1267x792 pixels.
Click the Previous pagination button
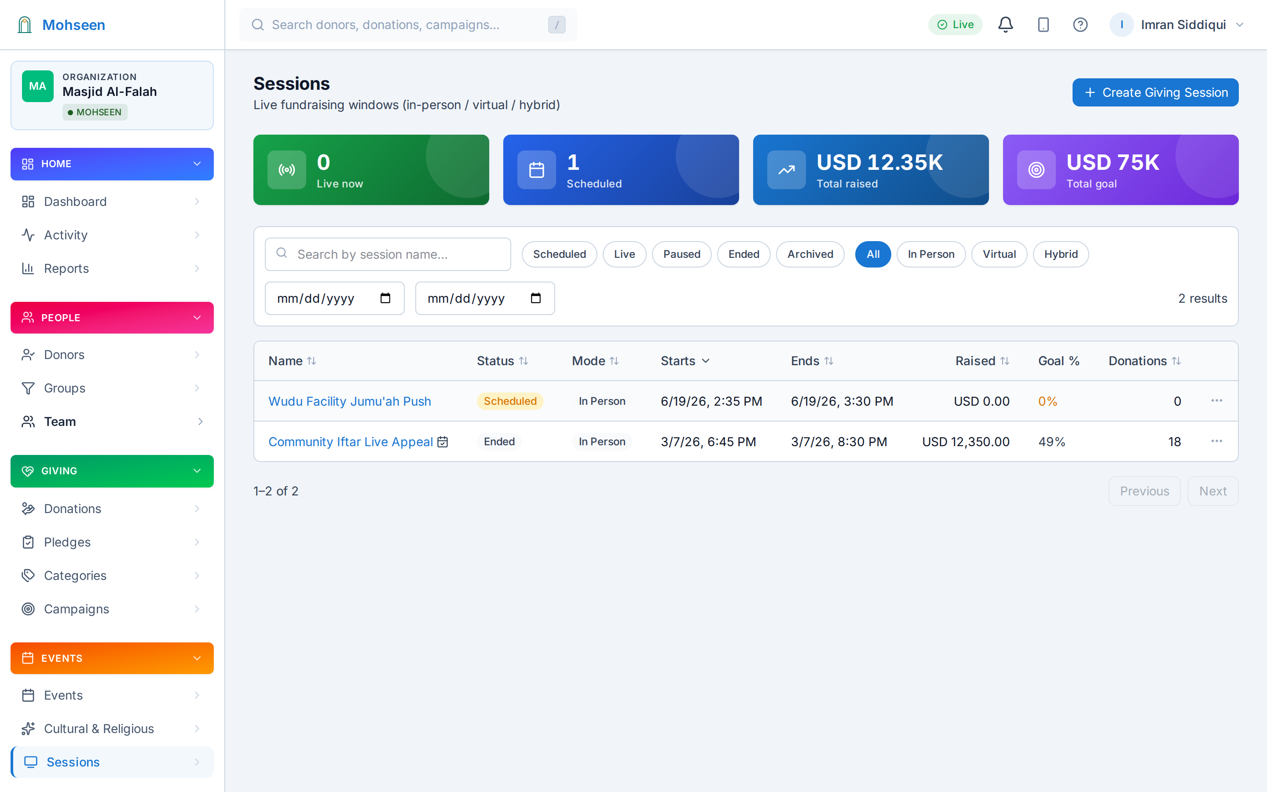(1144, 491)
